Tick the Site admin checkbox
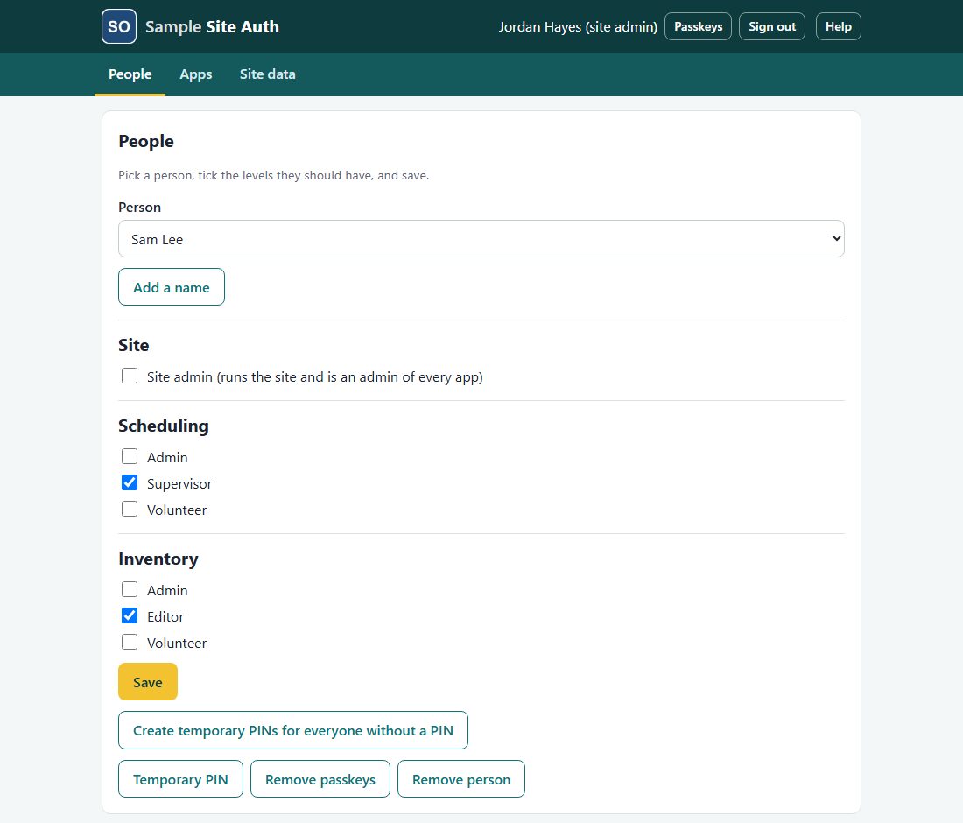The height and width of the screenshot is (823, 963). pyautogui.click(x=130, y=376)
